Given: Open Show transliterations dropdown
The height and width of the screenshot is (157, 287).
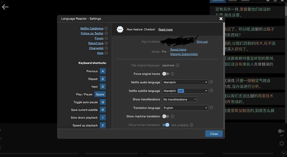Looking at the screenshot, I should (179, 99).
